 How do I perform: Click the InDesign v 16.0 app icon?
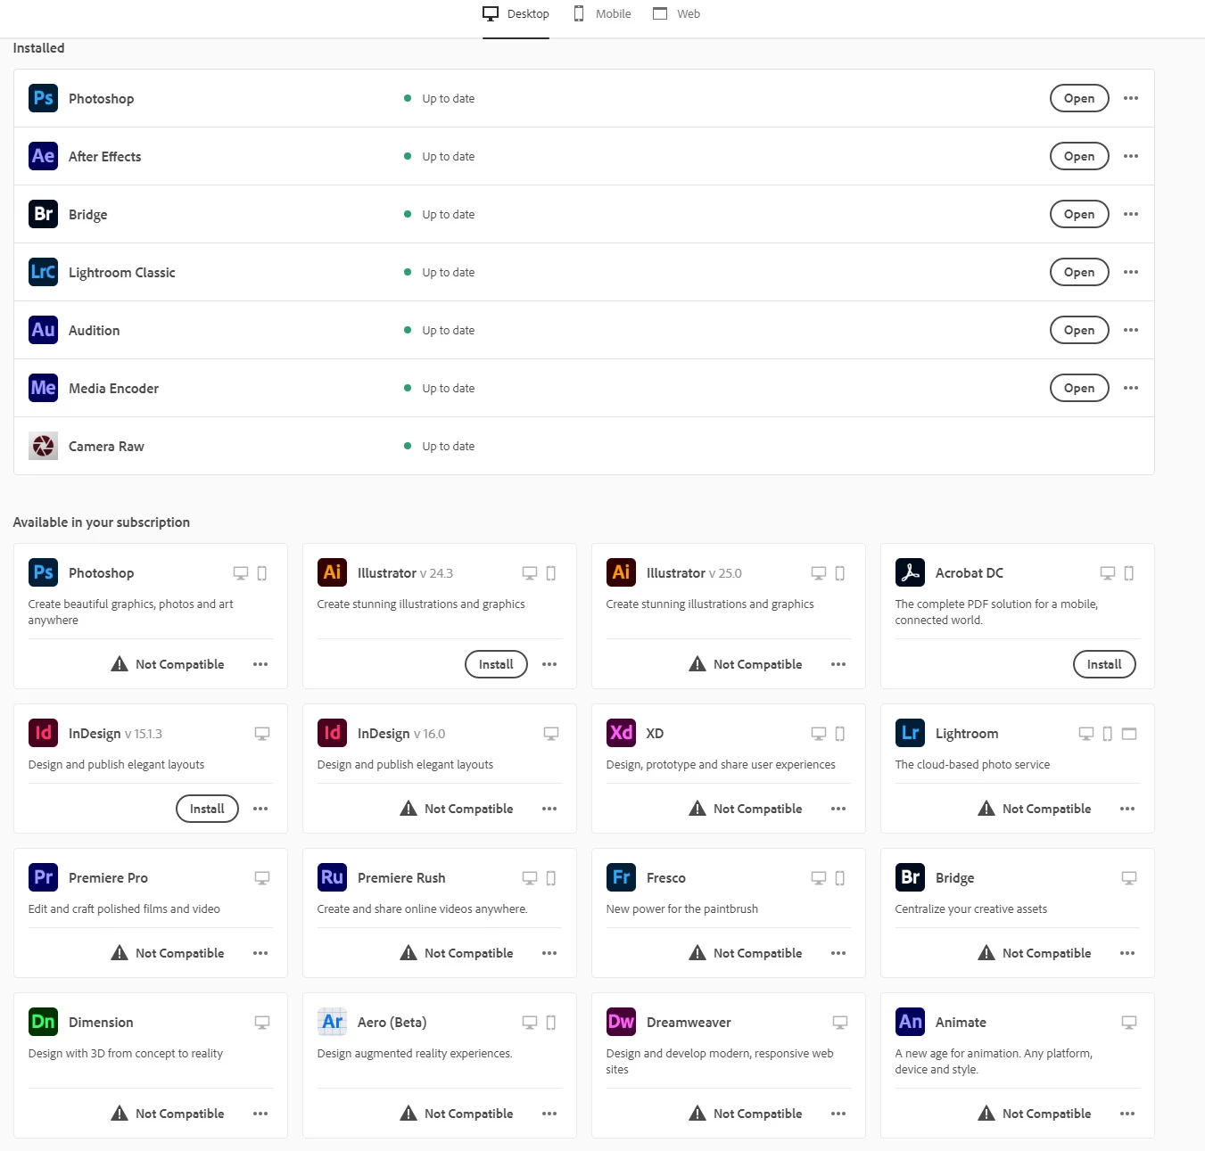tap(332, 733)
